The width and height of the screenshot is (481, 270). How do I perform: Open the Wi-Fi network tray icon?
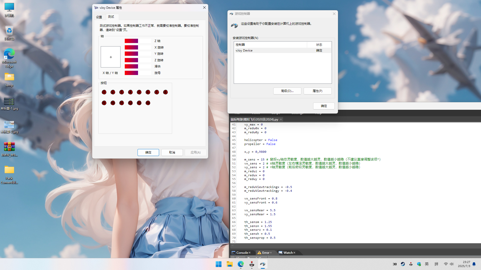click(446, 264)
